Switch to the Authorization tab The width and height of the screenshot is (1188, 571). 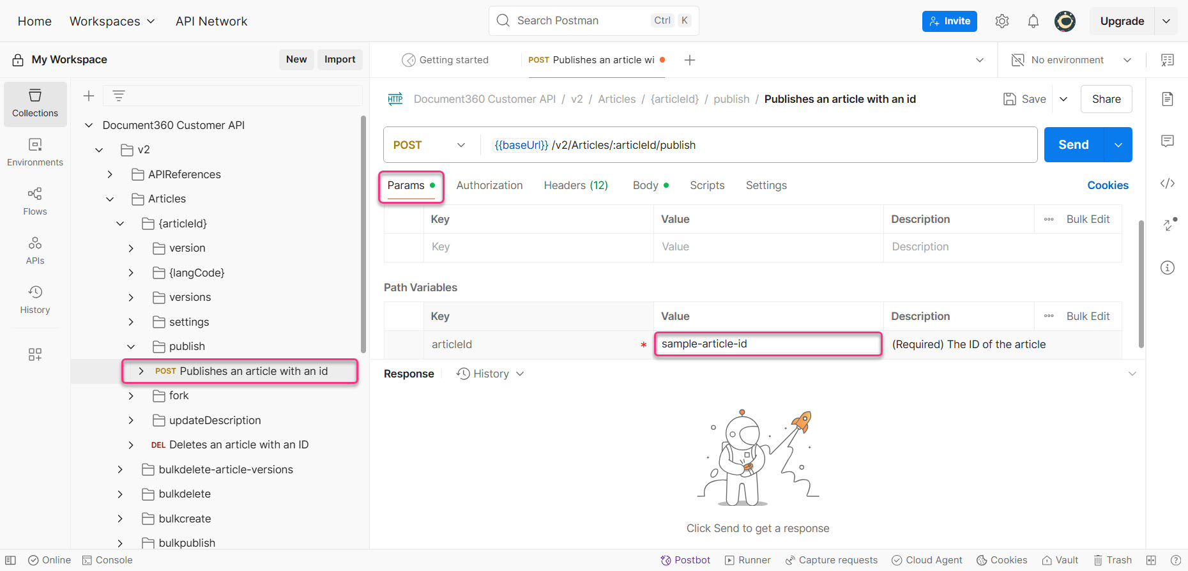pos(489,185)
